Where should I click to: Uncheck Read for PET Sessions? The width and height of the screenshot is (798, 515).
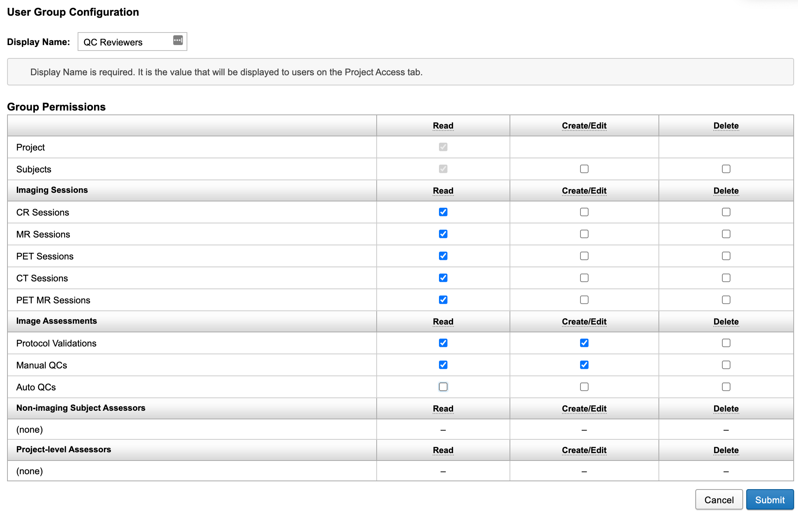tap(443, 256)
